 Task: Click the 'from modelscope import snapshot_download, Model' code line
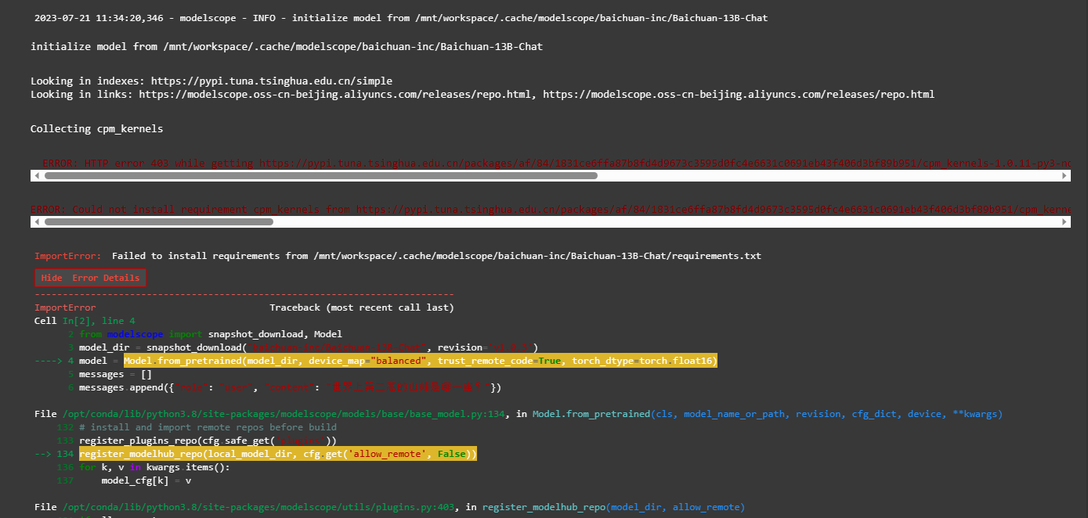[x=211, y=334]
